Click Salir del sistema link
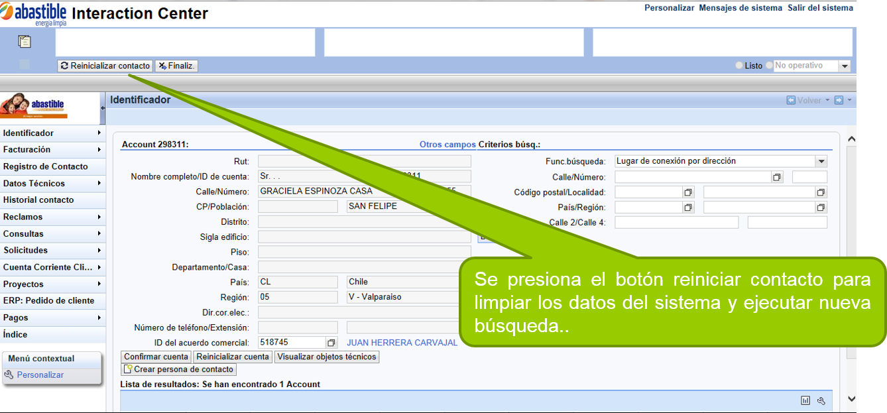 point(821,8)
